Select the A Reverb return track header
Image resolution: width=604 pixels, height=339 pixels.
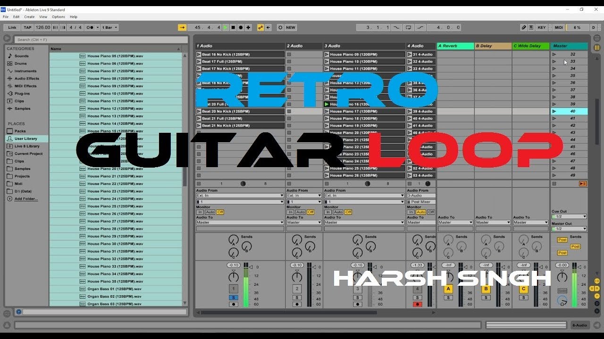[x=455, y=46]
